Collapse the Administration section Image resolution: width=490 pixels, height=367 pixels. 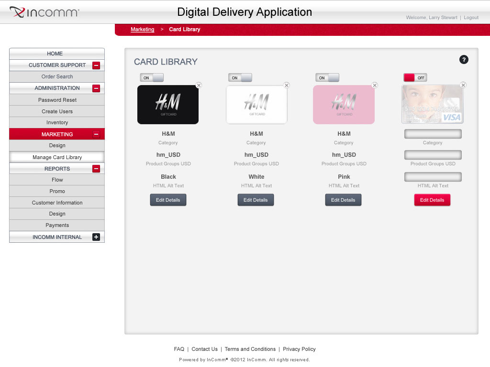pyautogui.click(x=96, y=88)
